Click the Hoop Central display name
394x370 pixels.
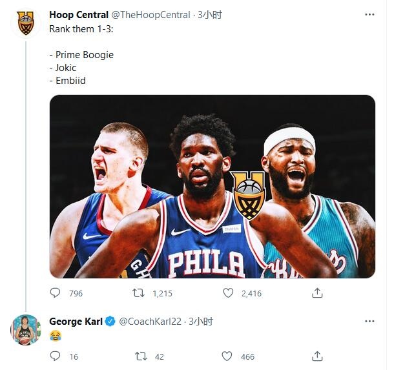pyautogui.click(x=79, y=14)
